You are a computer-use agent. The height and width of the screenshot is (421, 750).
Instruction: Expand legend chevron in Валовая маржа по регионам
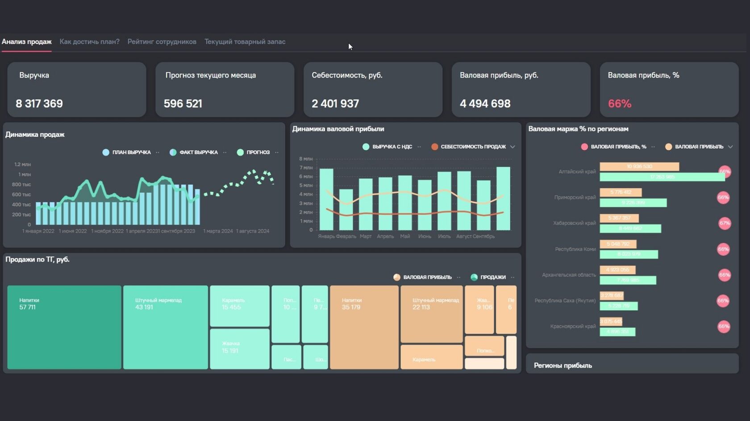pos(730,147)
